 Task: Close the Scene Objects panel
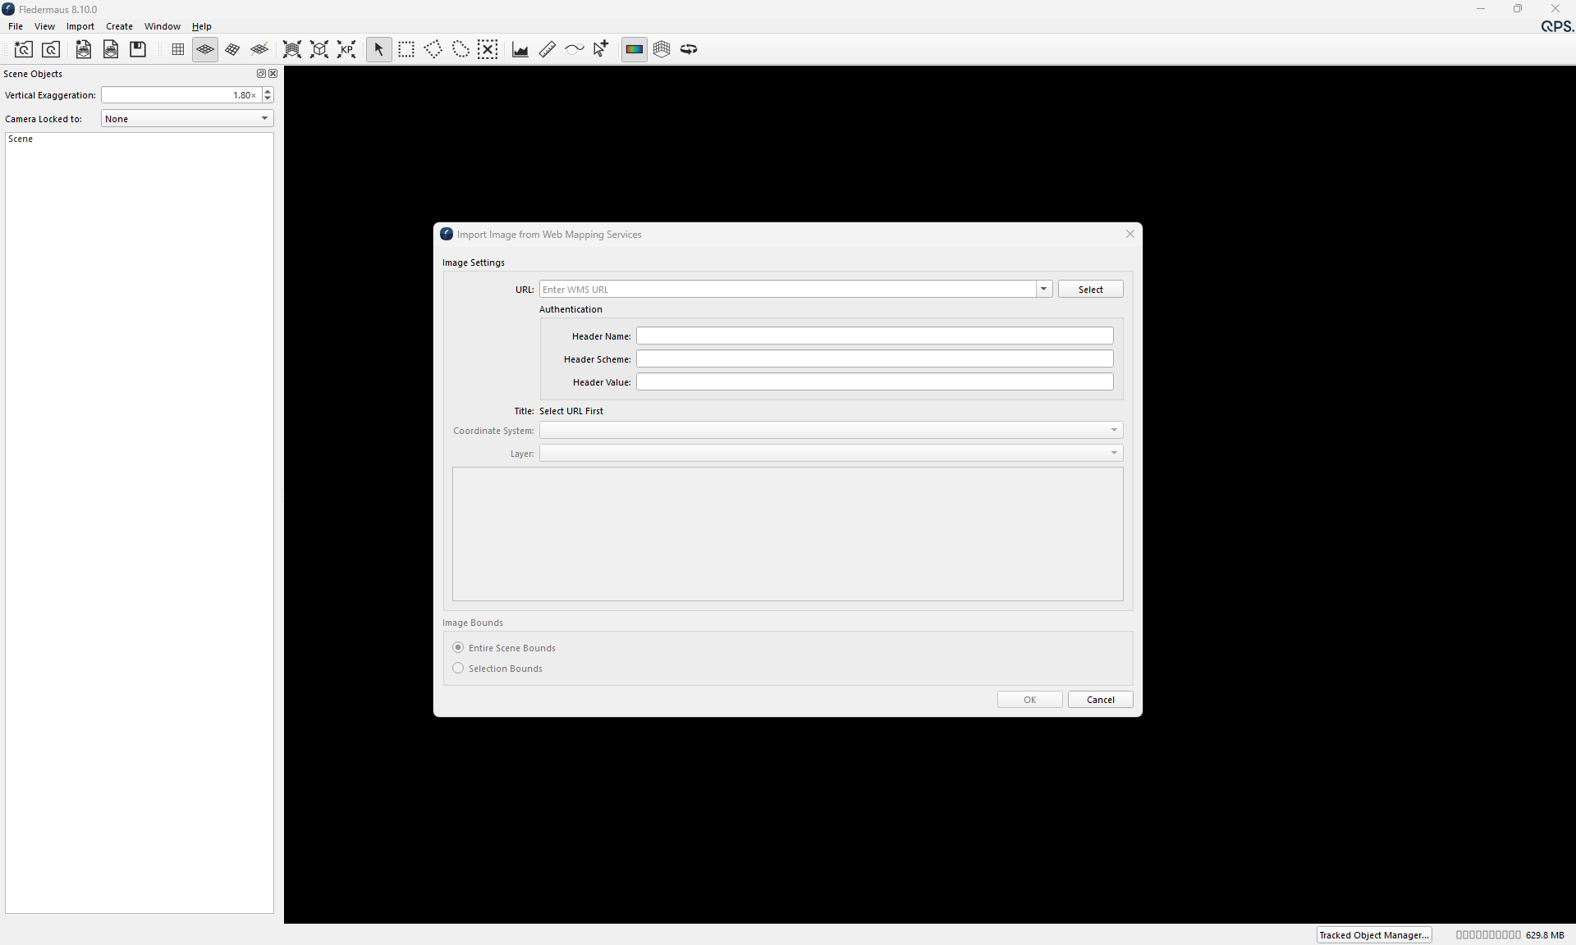(x=273, y=74)
